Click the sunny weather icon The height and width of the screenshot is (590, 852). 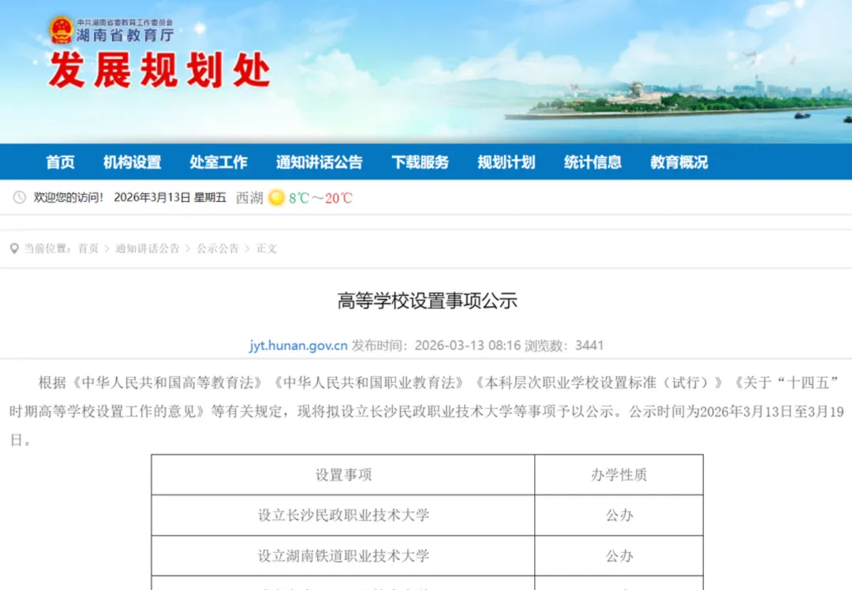277,198
